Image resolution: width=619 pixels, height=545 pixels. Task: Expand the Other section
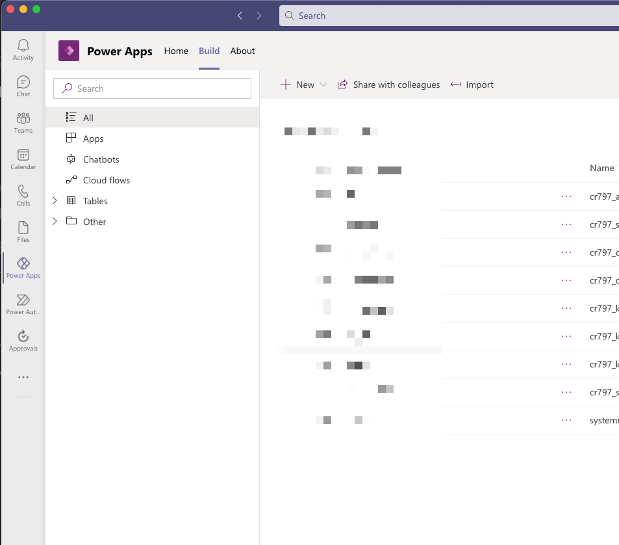point(55,222)
